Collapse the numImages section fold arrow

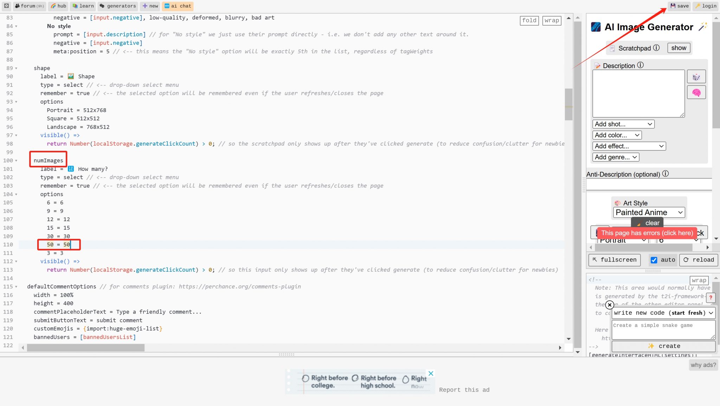pyautogui.click(x=16, y=161)
